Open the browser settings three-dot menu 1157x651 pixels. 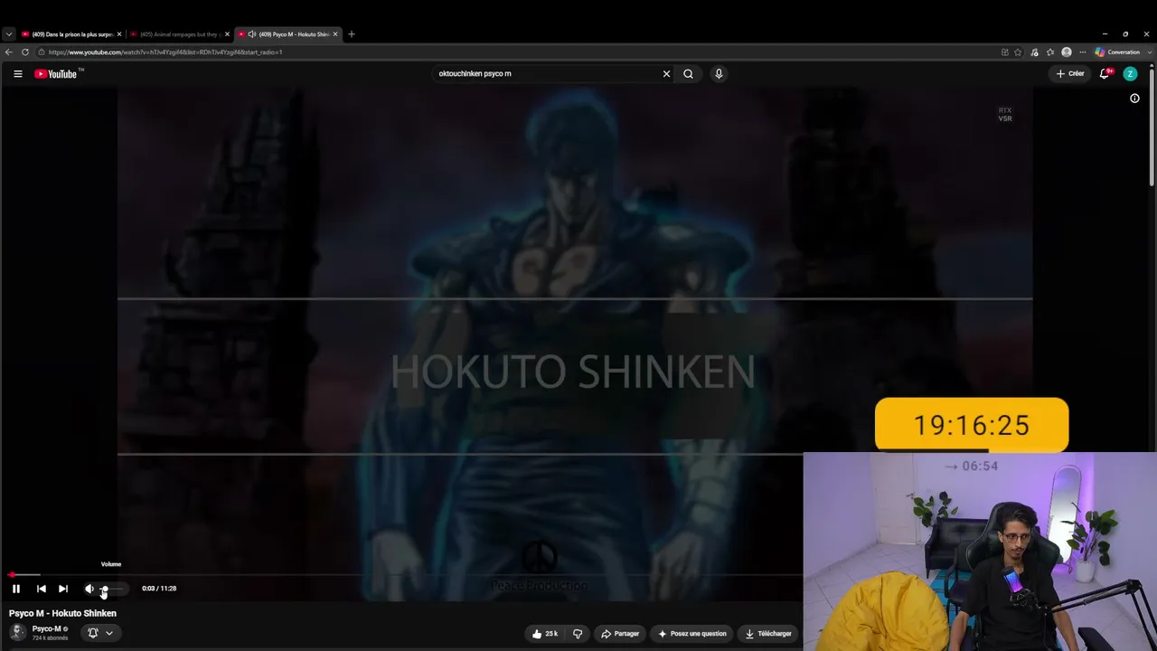point(1083,52)
